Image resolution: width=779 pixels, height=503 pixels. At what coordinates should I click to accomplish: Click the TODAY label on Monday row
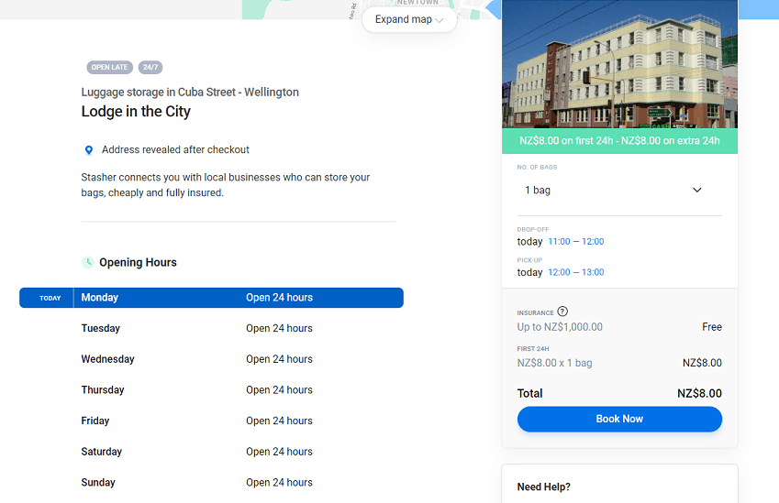50,298
